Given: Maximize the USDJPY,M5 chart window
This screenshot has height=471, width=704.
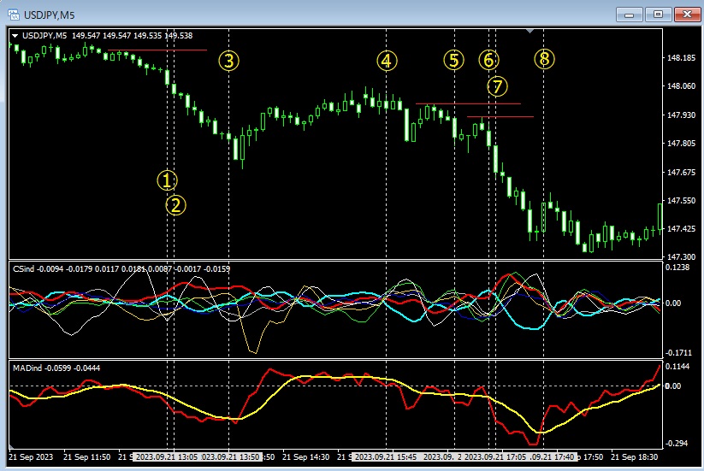Looking at the screenshot, I should pos(658,15).
